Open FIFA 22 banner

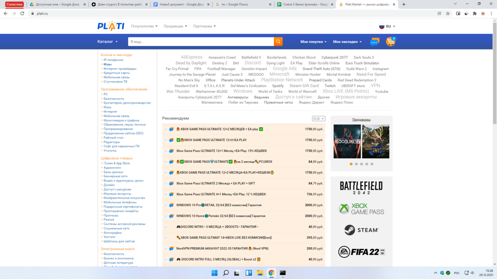click(x=361, y=251)
